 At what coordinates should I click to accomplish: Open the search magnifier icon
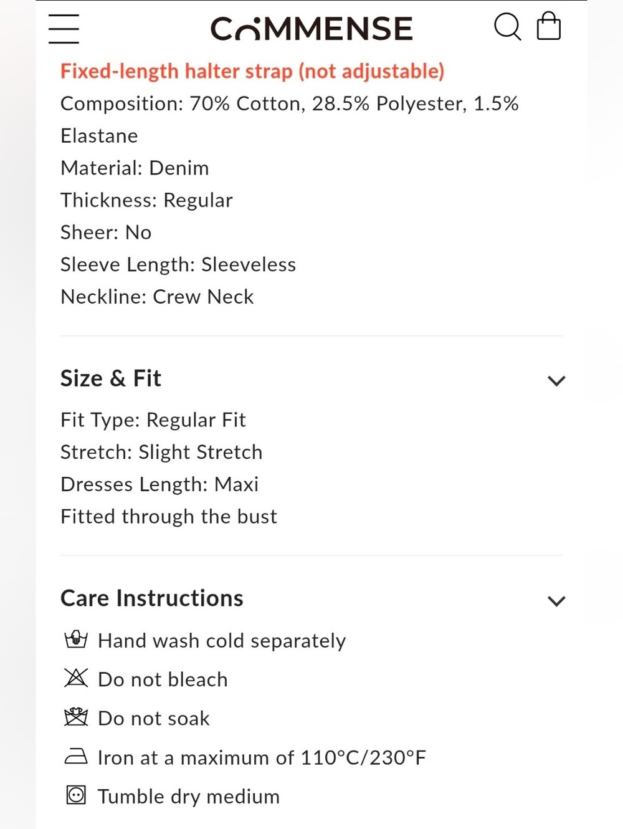[x=507, y=27]
